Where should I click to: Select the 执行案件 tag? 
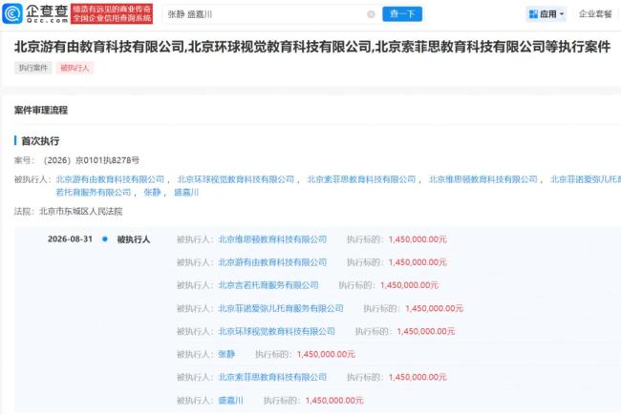[33, 68]
